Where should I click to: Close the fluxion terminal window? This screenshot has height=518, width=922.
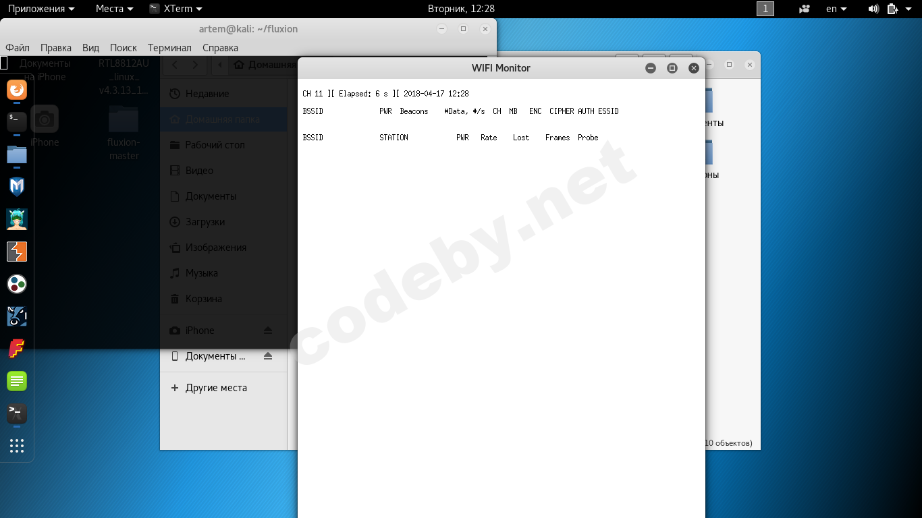click(x=485, y=29)
